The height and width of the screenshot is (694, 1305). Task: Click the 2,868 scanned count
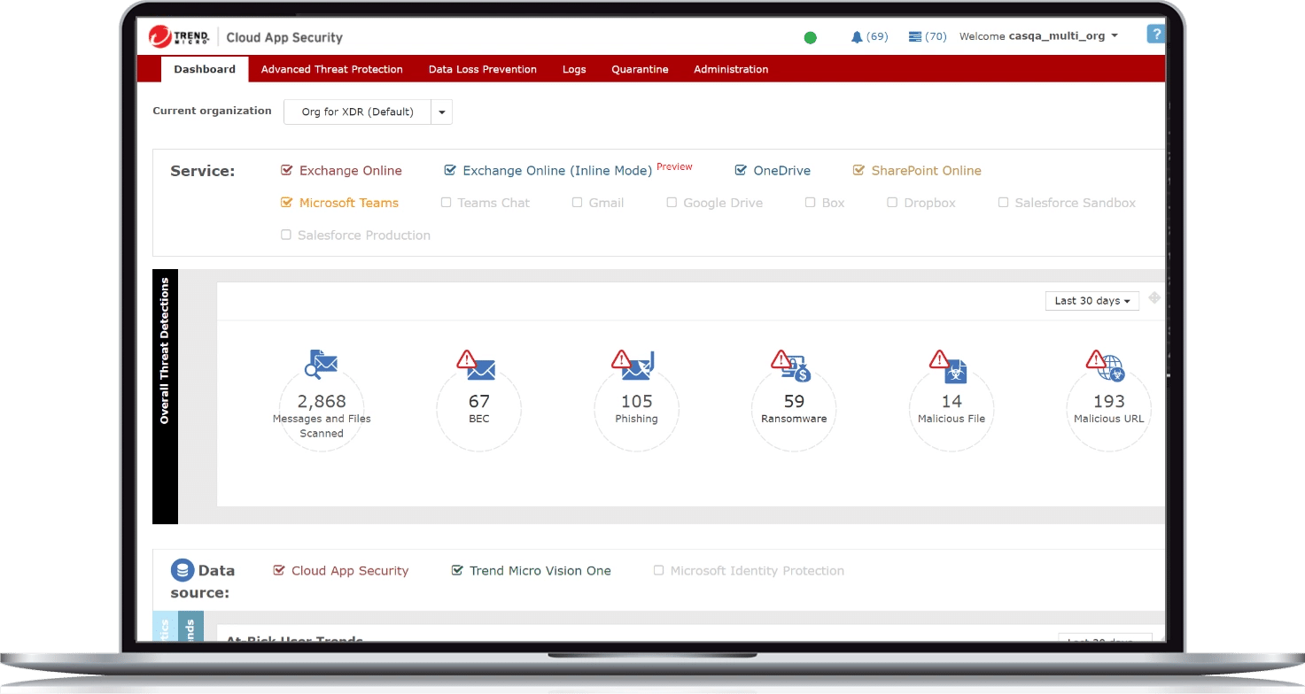tap(322, 401)
